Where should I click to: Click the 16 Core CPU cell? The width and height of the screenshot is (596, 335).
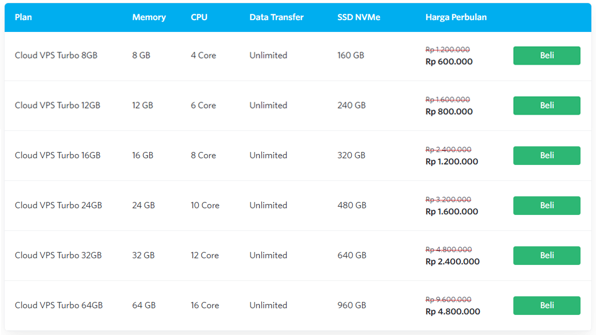coord(205,306)
